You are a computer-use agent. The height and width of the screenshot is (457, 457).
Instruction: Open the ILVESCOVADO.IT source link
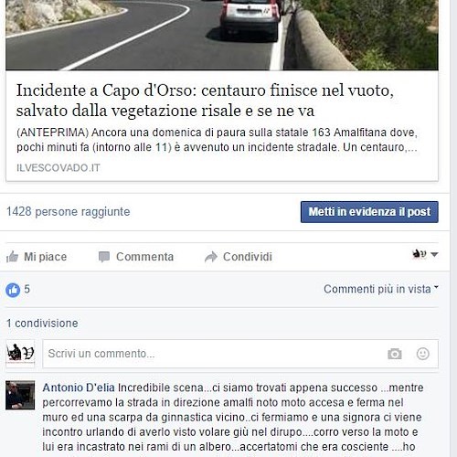pyautogui.click(x=58, y=168)
